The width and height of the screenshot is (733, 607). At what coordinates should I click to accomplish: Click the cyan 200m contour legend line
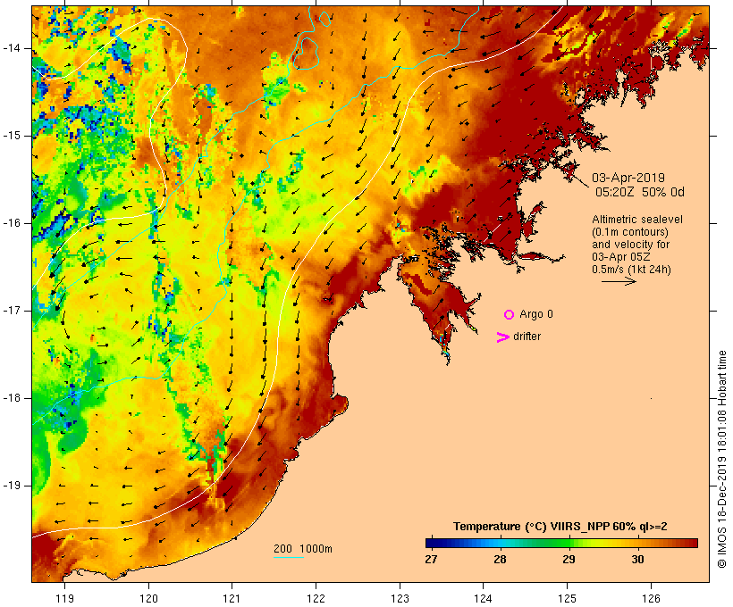[x=289, y=557]
